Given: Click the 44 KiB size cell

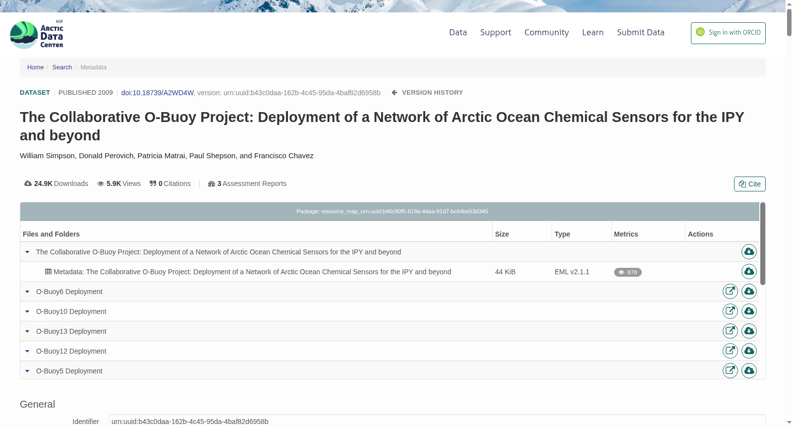Looking at the screenshot, I should [505, 272].
